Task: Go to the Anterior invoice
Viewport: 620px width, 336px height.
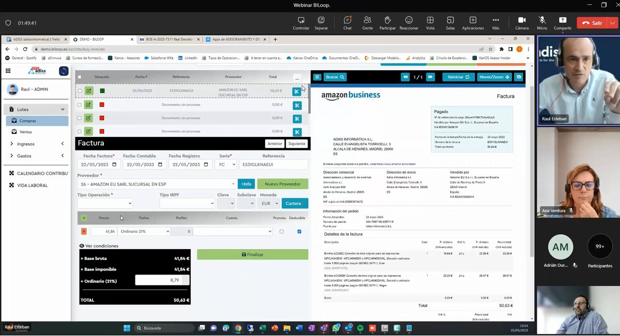Action: [x=275, y=144]
